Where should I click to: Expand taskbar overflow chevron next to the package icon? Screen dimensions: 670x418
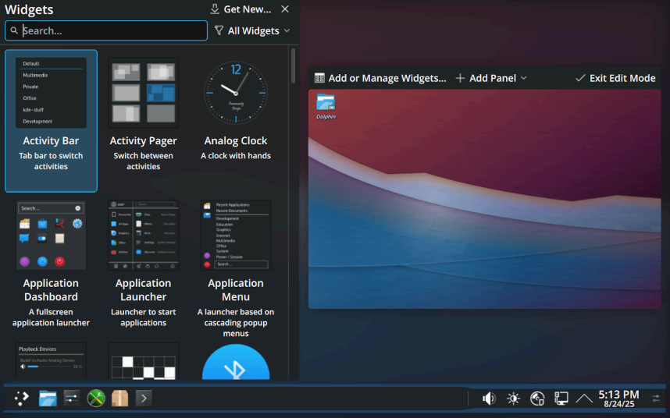(144, 399)
